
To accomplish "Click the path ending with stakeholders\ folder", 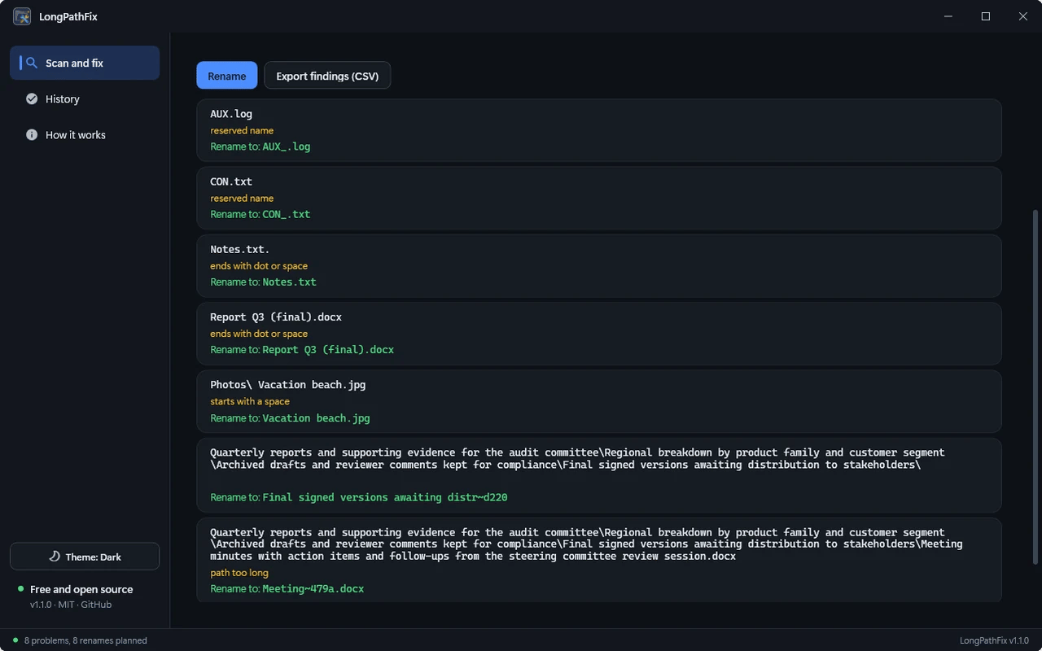I will pos(577,458).
